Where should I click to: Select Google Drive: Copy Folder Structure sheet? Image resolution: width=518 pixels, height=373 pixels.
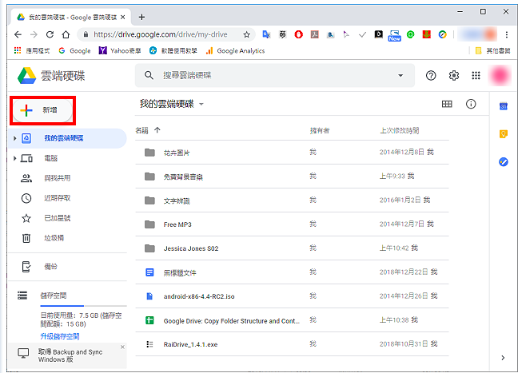pos(292,320)
